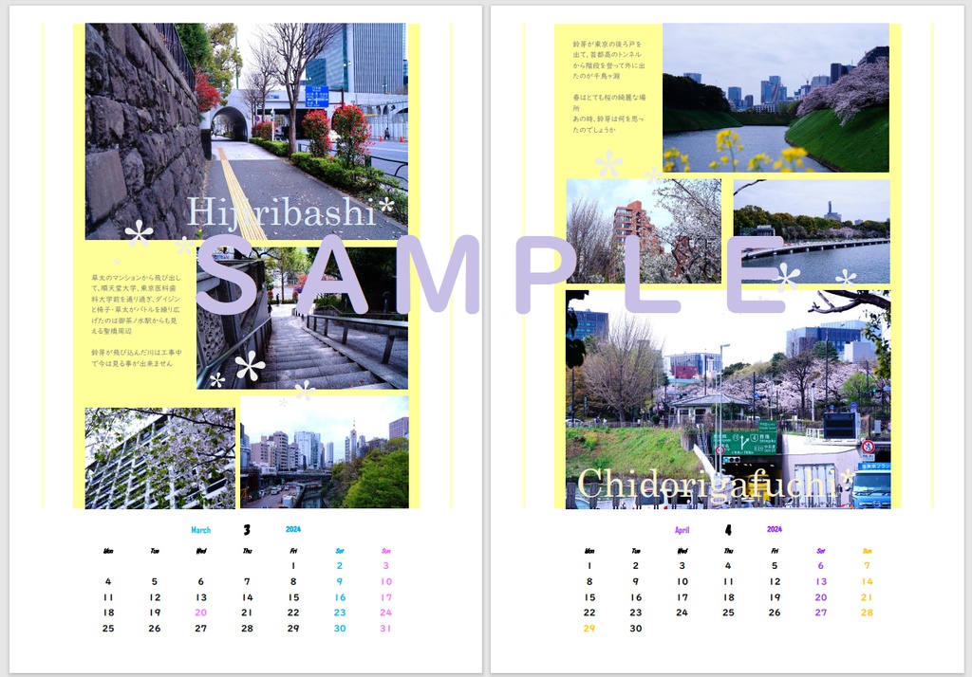Select the Japanese caption on April page
Image resolution: width=972 pixels, height=677 pixels.
click(x=608, y=86)
